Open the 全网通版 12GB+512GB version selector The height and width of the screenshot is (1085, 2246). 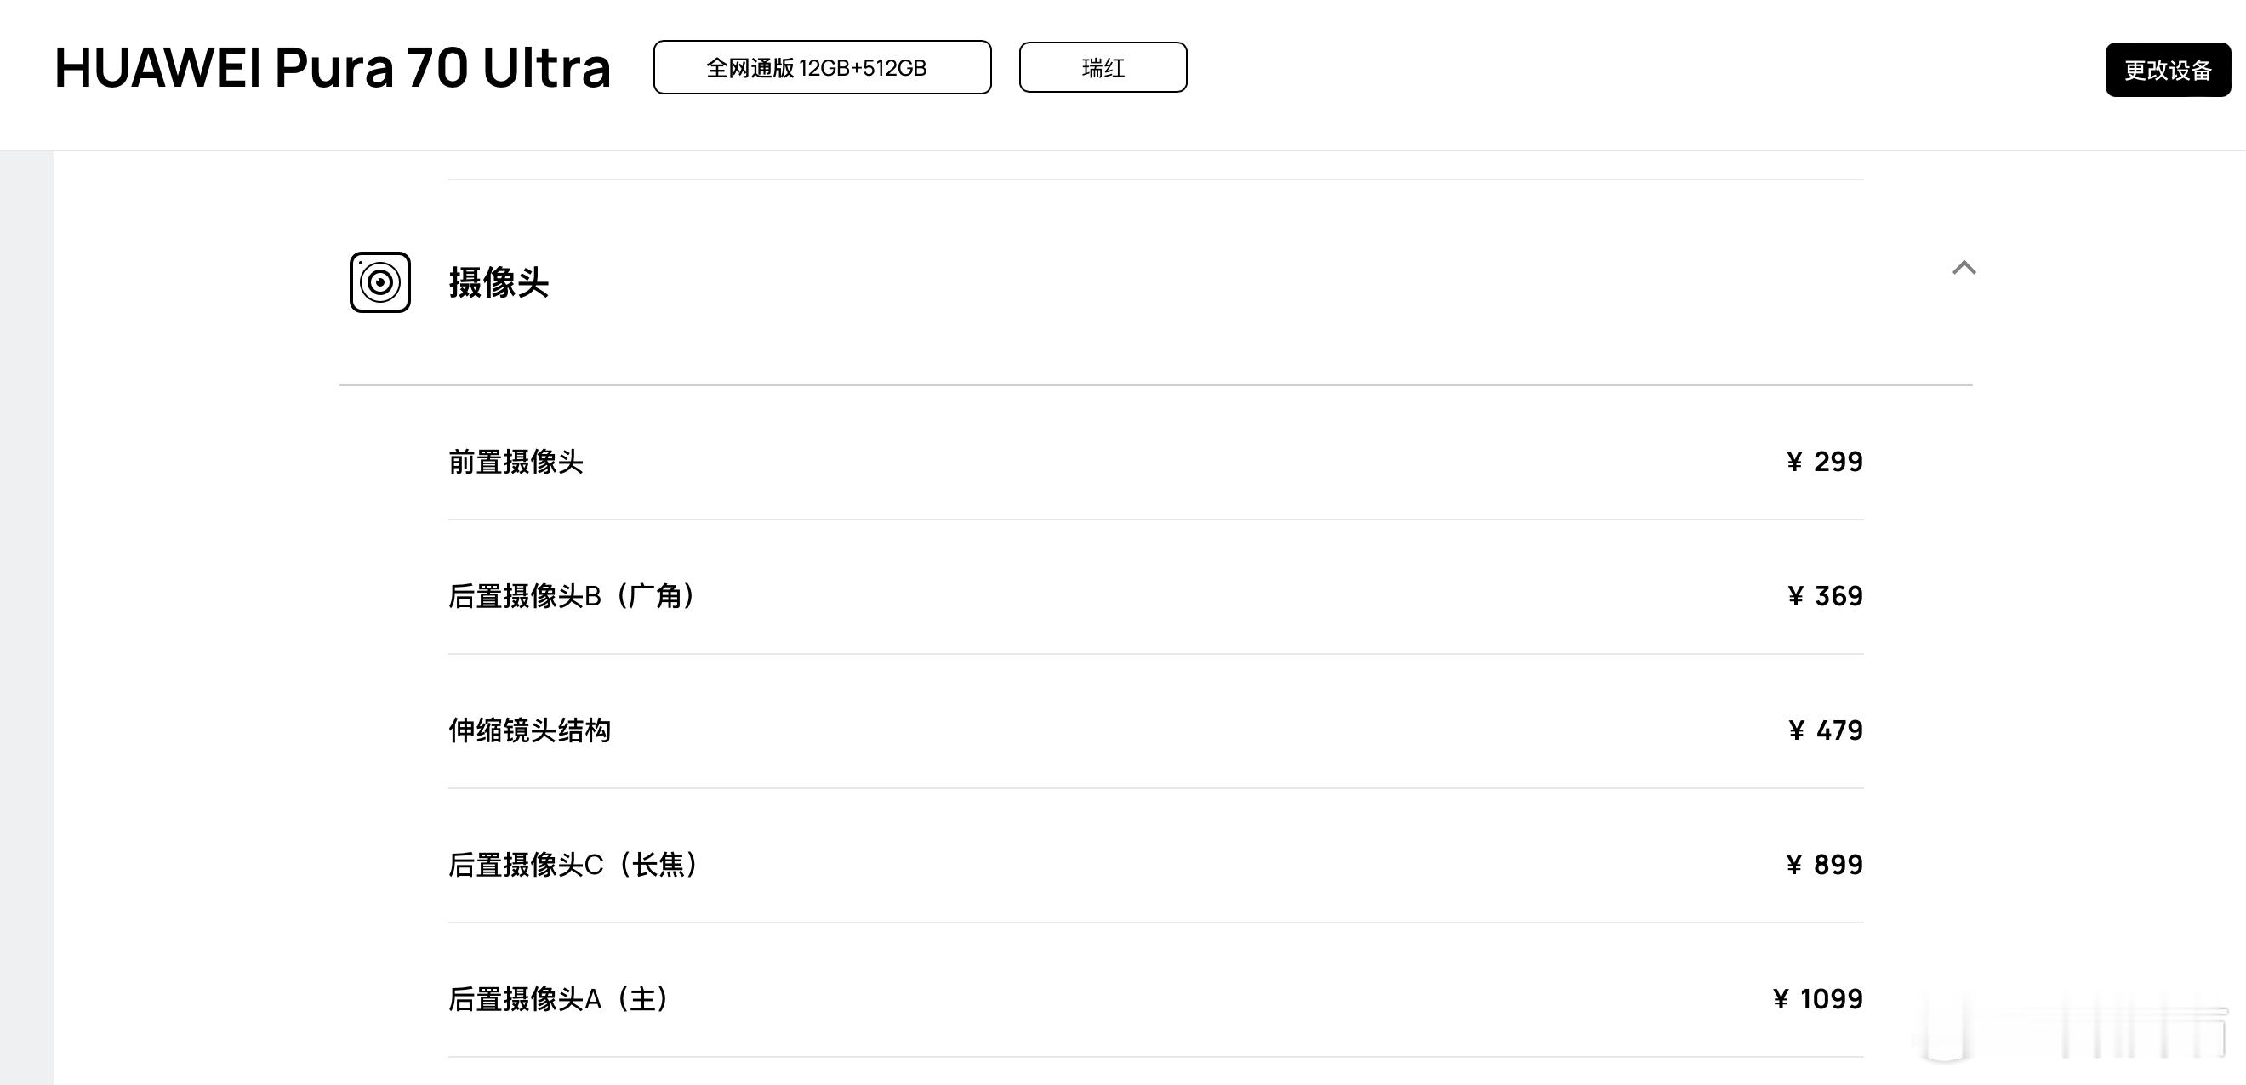click(x=822, y=67)
